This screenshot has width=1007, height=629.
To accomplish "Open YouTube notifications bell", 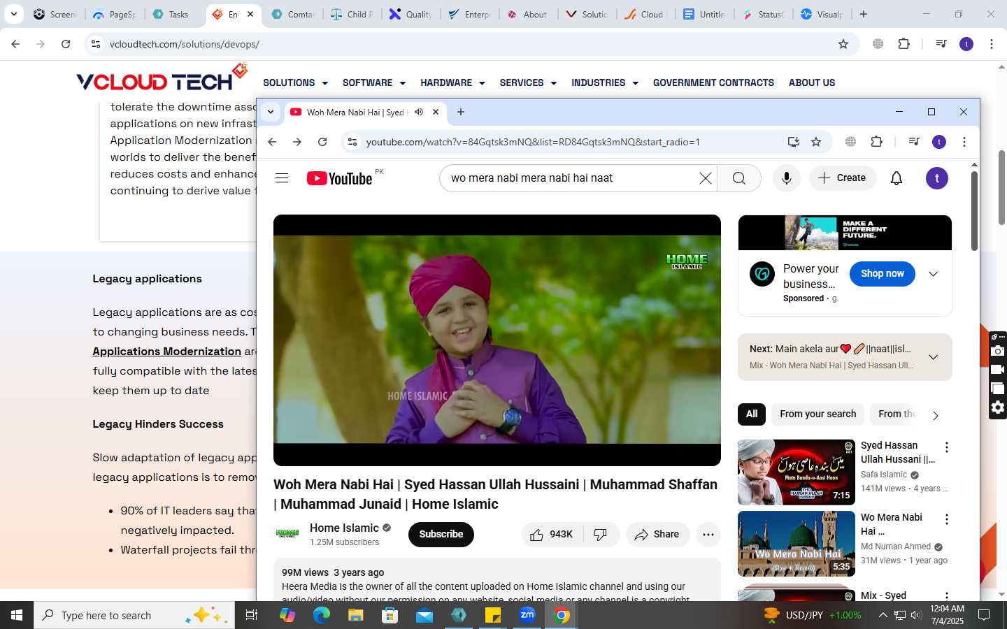I will click(x=897, y=178).
